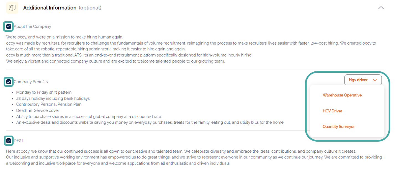Click the Company Benefits label text
Viewport: 398px width, 170px height.
31,82
